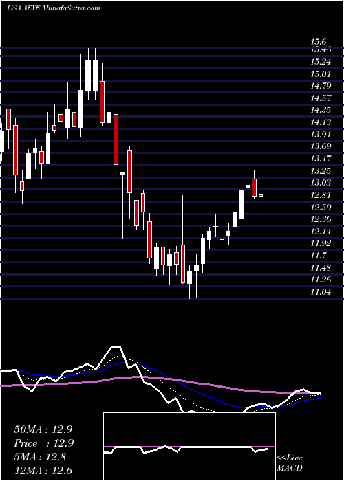Click the 15.24 price axis label
Viewport: 344px width, 481px height.
pyautogui.click(x=321, y=62)
